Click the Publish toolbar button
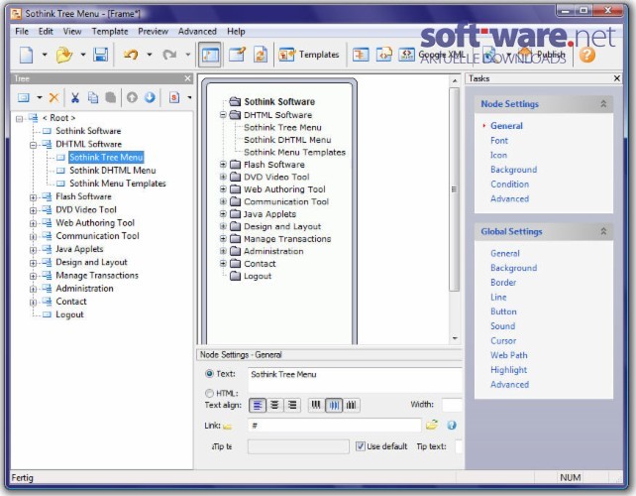Image resolution: width=636 pixels, height=496 pixels. pos(541,54)
